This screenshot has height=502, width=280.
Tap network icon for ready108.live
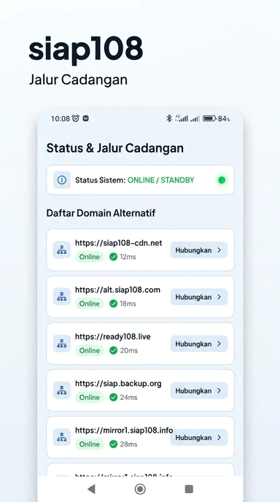point(62,344)
